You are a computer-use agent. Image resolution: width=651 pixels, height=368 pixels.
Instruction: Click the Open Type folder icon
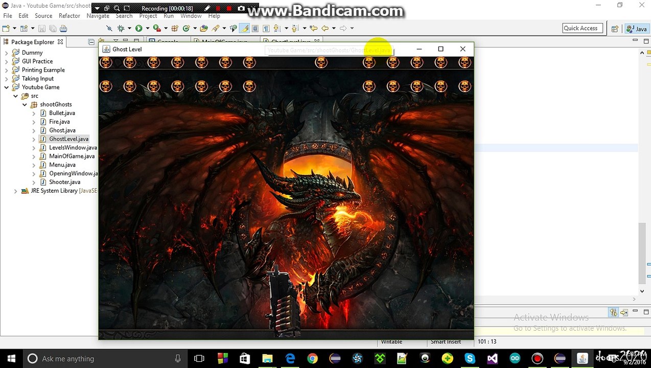tap(203, 28)
